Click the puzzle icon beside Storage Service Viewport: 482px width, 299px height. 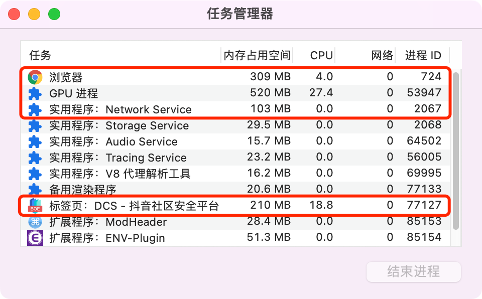(x=35, y=126)
